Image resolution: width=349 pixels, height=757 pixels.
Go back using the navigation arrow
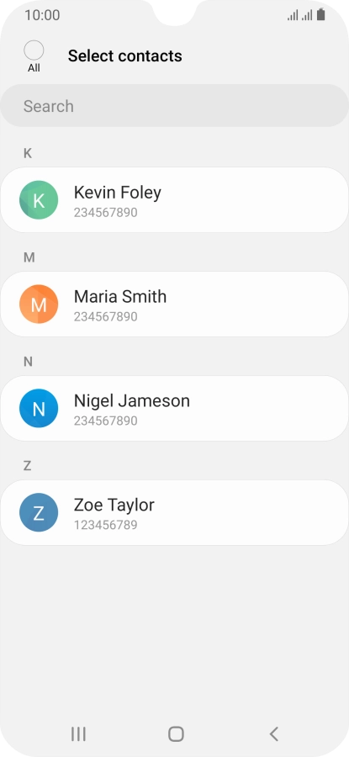(x=273, y=733)
